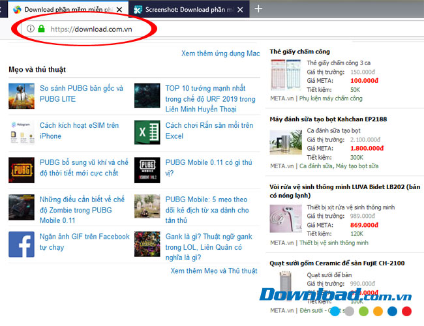Open Vòi rửa vệ sinh thông minh LUVA Bidet ad
424x326 pixels.
click(344, 191)
